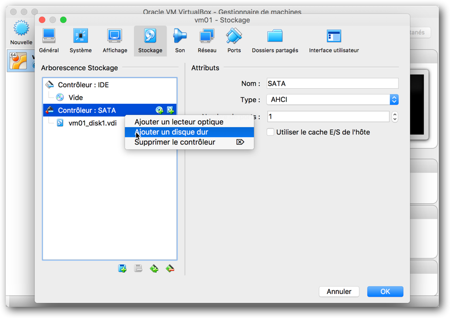Choose Ajouter un lecteur optique
Screen dimensions: 450x318
[190, 122]
